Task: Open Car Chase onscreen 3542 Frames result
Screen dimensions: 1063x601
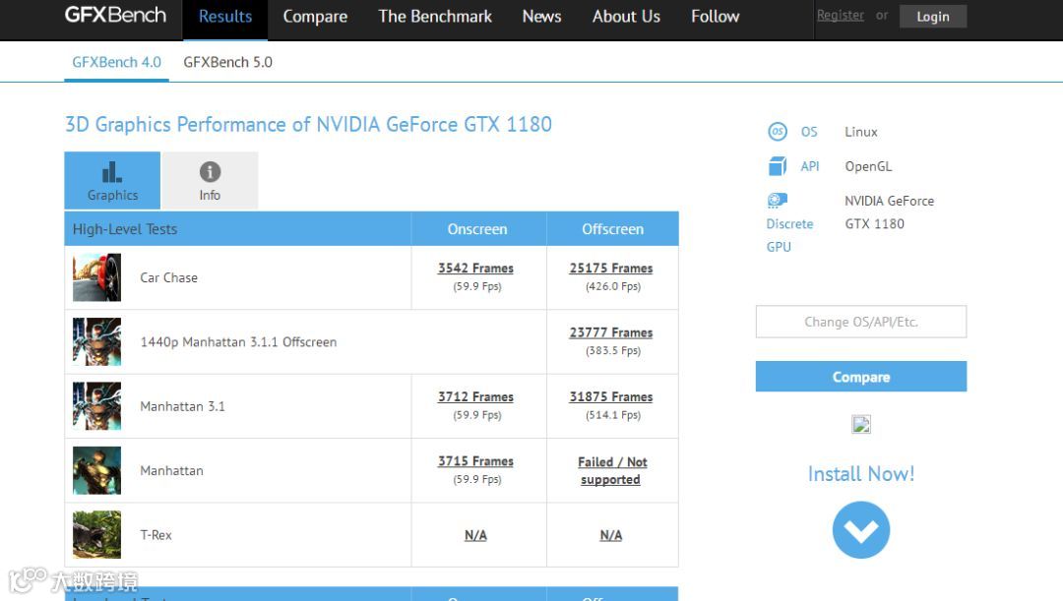Action: (476, 269)
